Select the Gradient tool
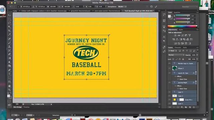Screen dimensions: 214x120 coord(9,58)
